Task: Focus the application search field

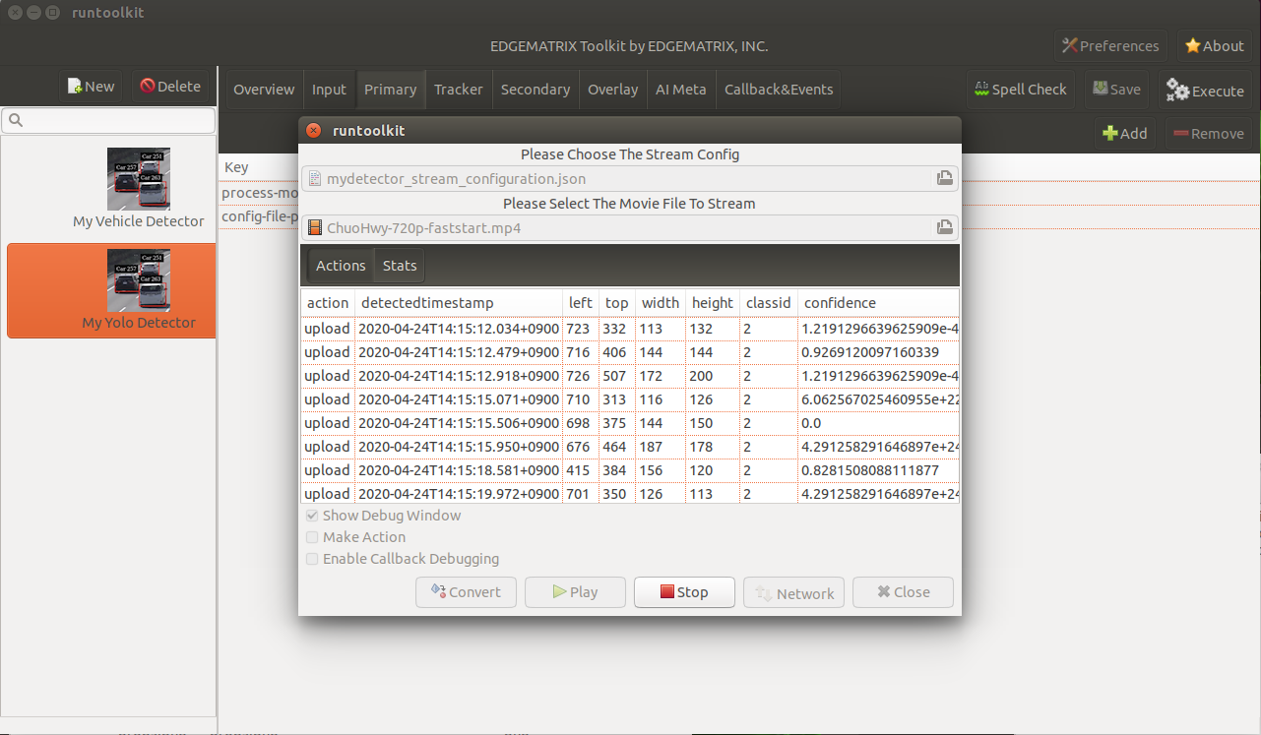Action: click(108, 121)
